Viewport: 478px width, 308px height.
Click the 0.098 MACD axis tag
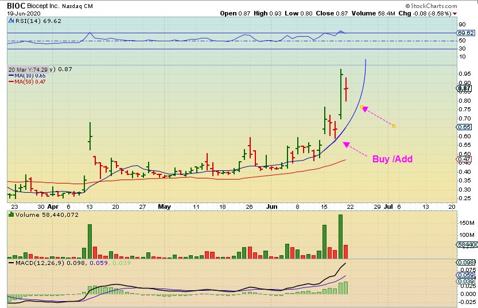pyautogui.click(x=465, y=262)
